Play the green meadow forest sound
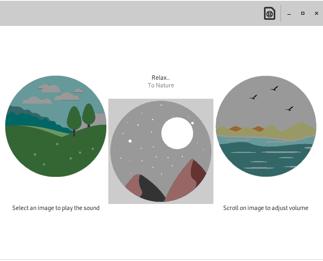The width and height of the screenshot is (323, 261). point(56,126)
